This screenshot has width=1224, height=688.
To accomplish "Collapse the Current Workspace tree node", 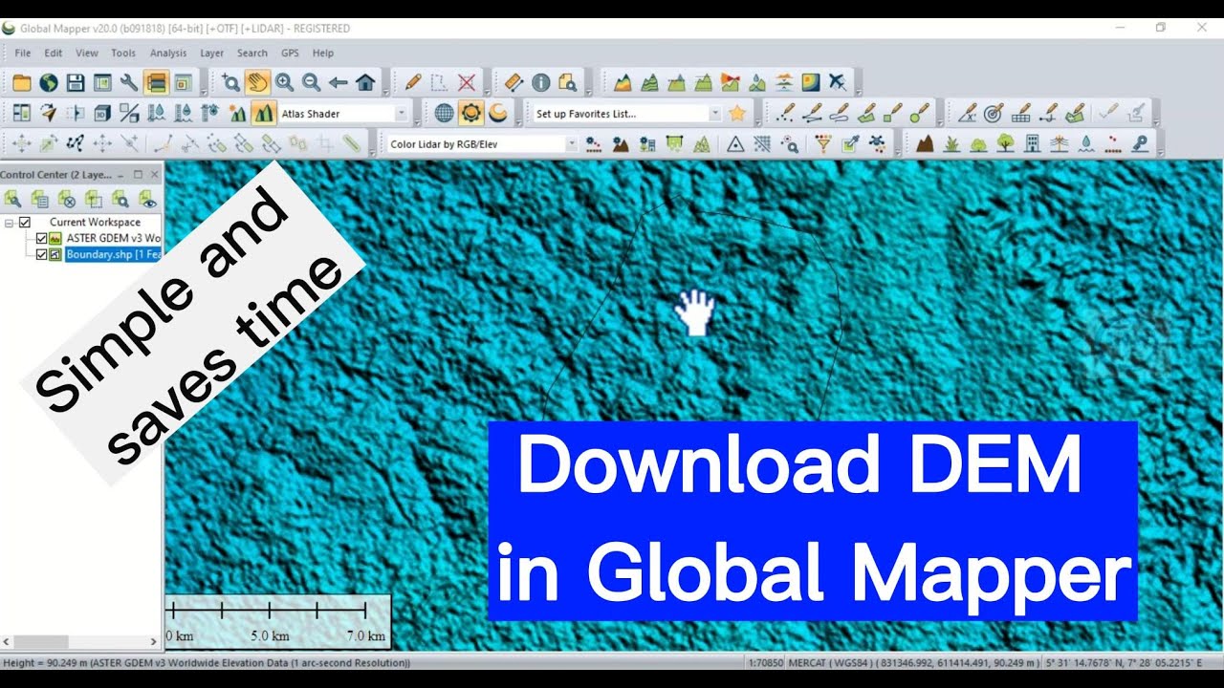I will click(x=9, y=222).
